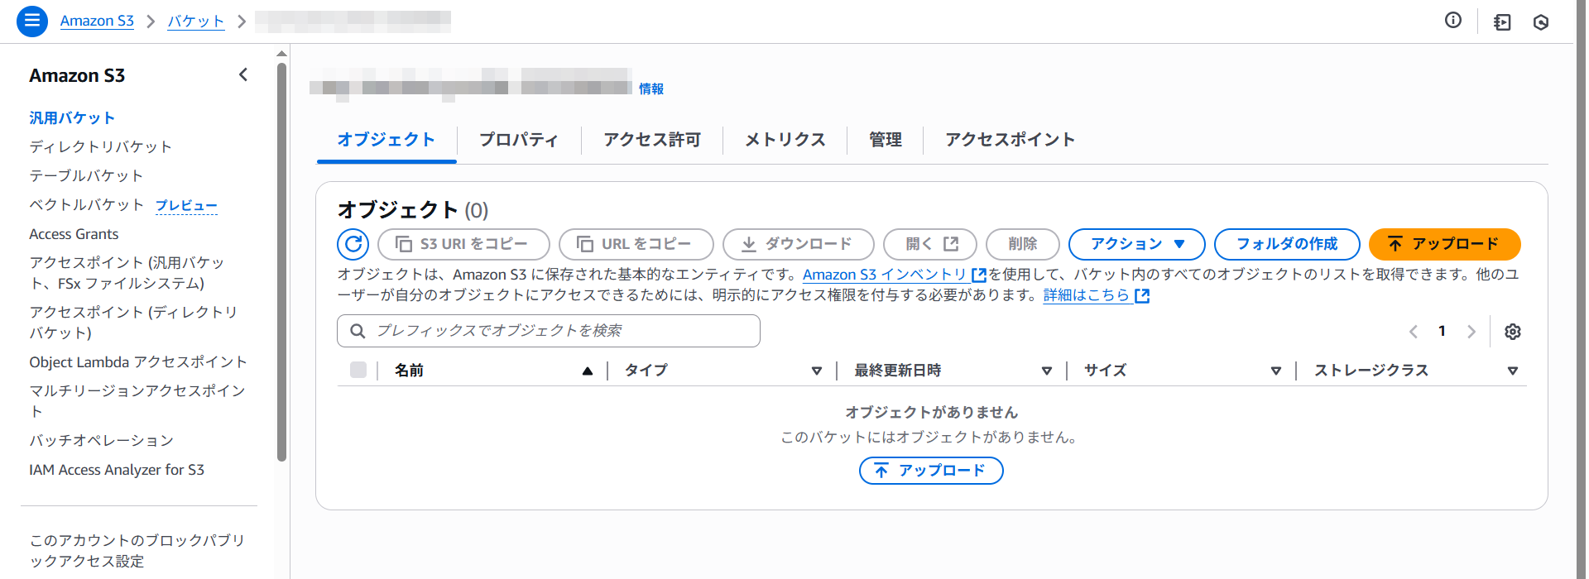The width and height of the screenshot is (1589, 579).
Task: Toggle the select-all objects checkbox
Action: 358,371
